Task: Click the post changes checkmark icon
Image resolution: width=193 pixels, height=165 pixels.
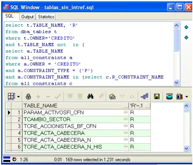Action: click(58, 97)
